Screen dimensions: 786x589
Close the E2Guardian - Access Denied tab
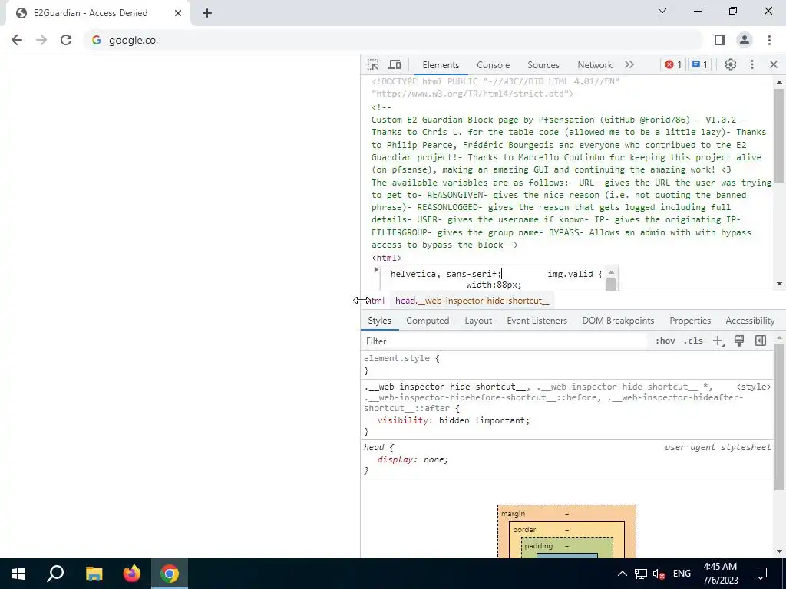(178, 13)
